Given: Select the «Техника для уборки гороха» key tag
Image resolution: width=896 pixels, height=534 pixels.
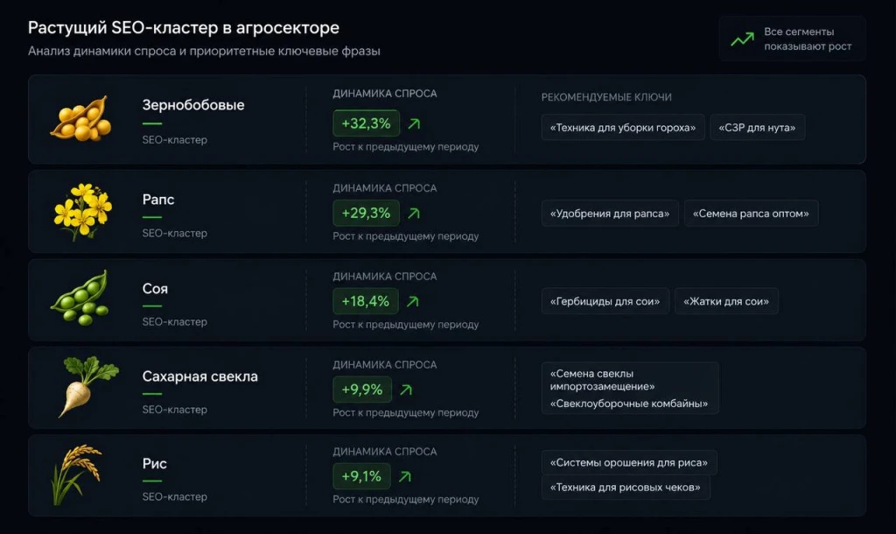Looking at the screenshot, I should point(623,128).
